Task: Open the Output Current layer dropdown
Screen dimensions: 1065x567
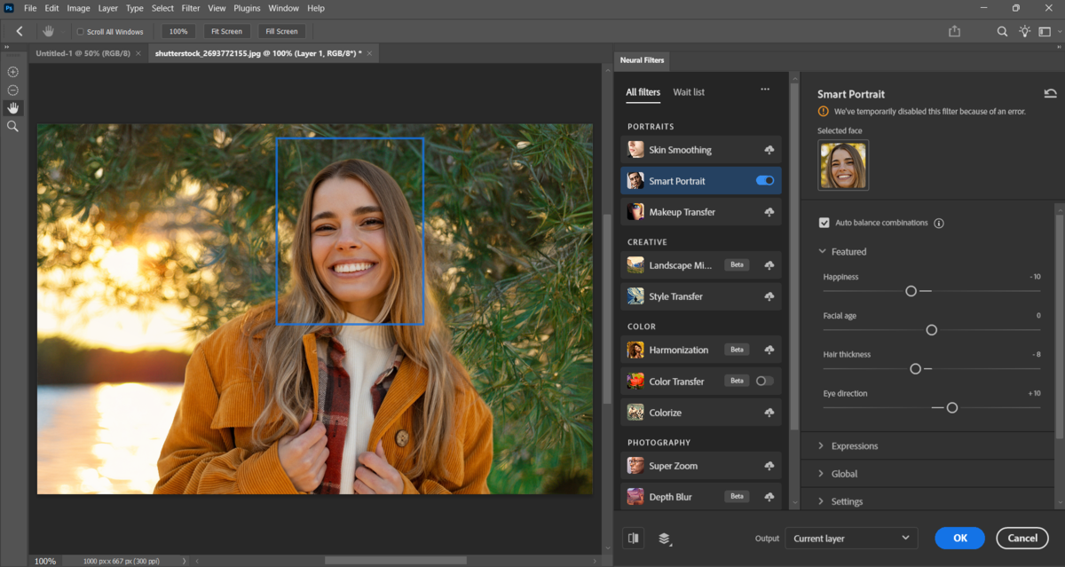Action: coord(851,538)
